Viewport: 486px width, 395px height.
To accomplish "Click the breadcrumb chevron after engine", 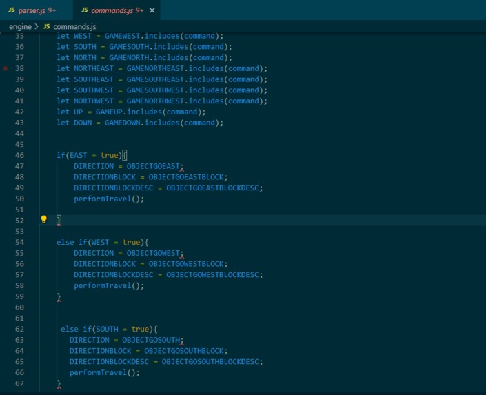I will (37, 27).
